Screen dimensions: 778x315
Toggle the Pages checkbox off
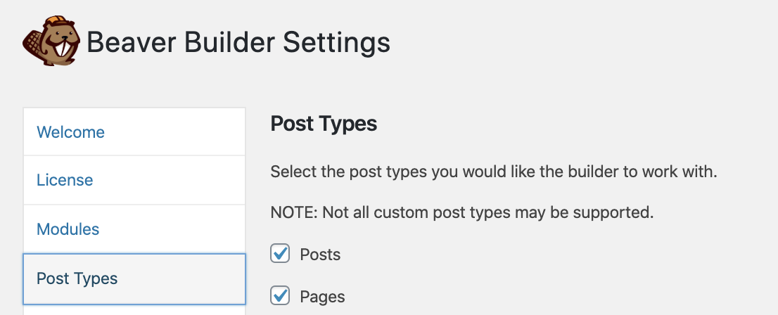coord(281,295)
